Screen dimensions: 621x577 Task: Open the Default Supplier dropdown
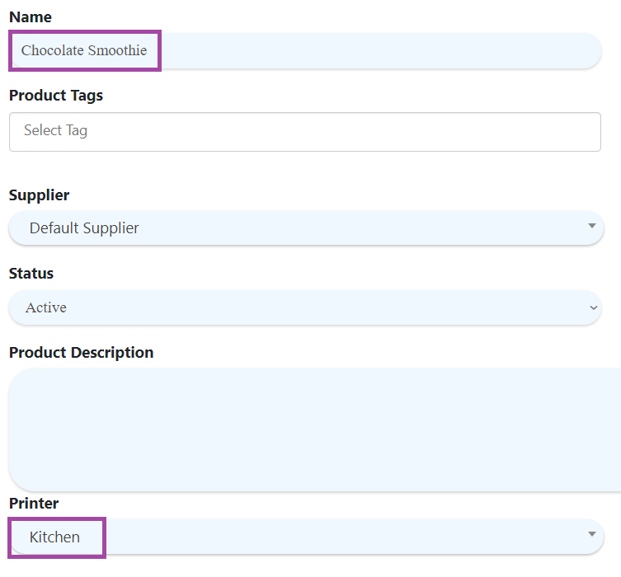306,228
